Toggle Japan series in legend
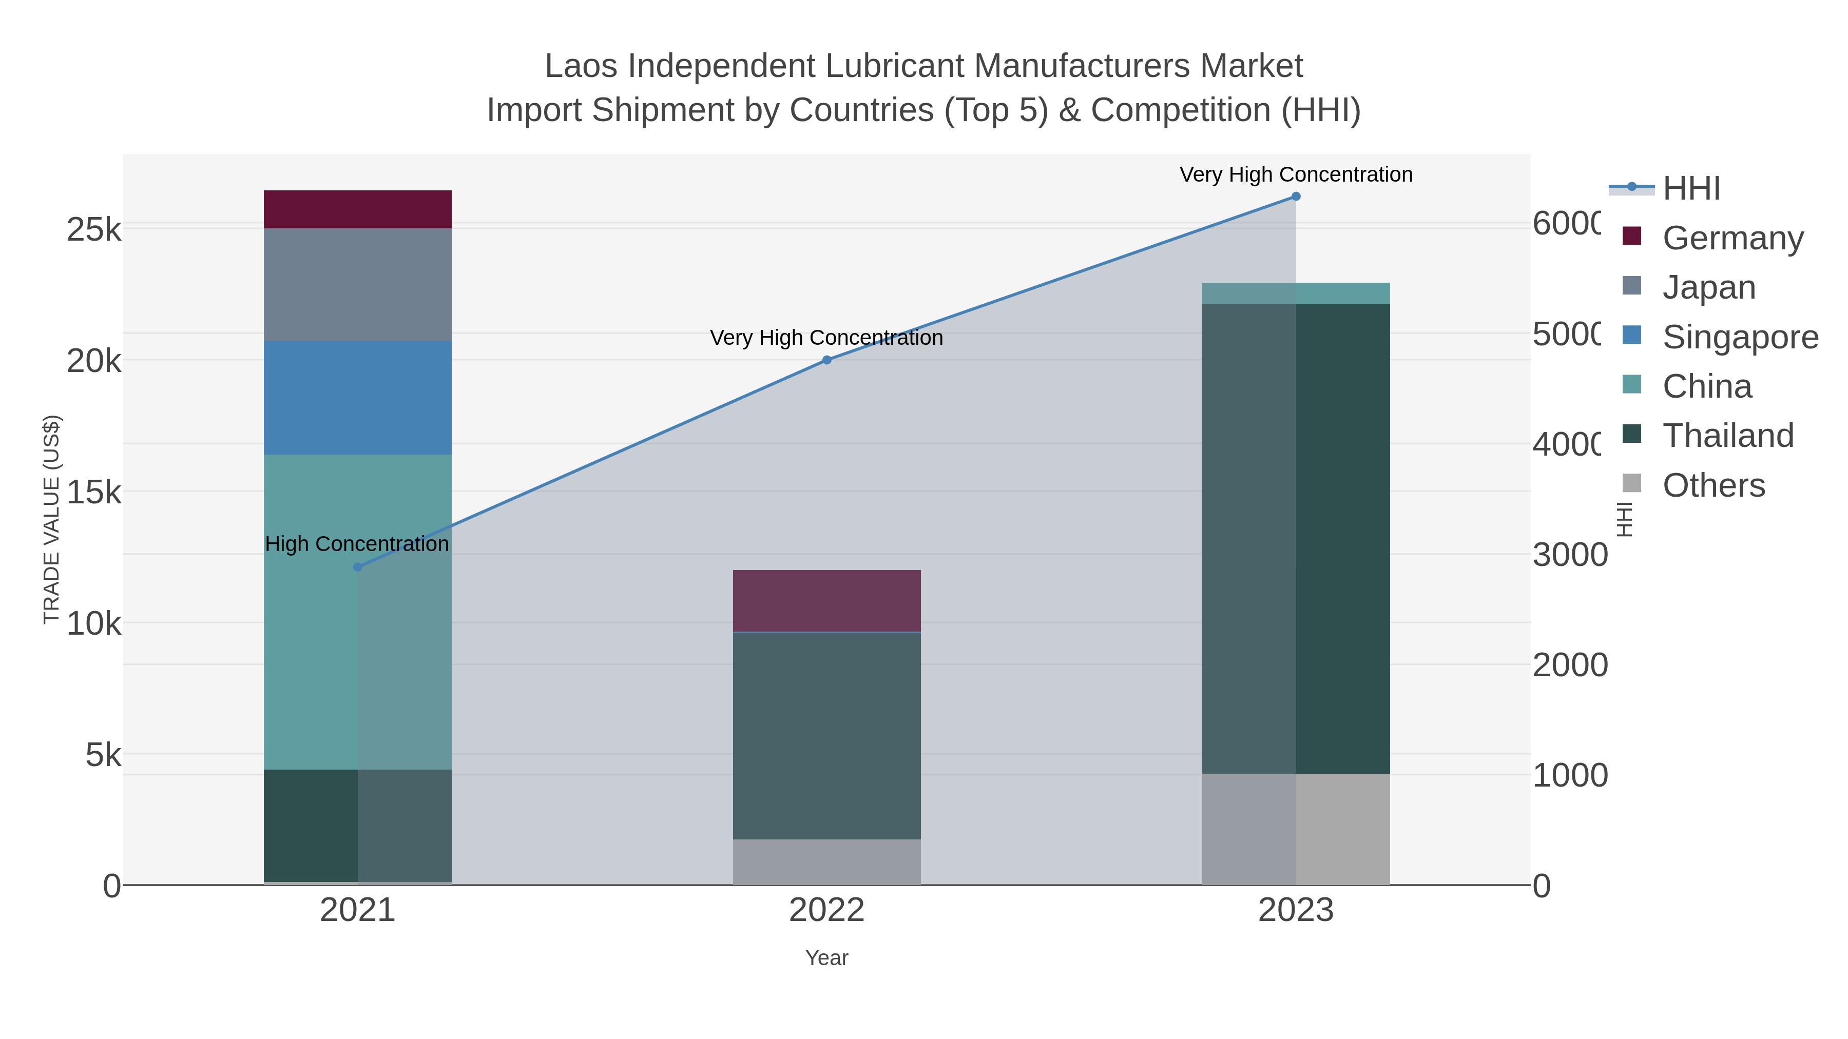1848x1039 pixels. click(x=1689, y=287)
